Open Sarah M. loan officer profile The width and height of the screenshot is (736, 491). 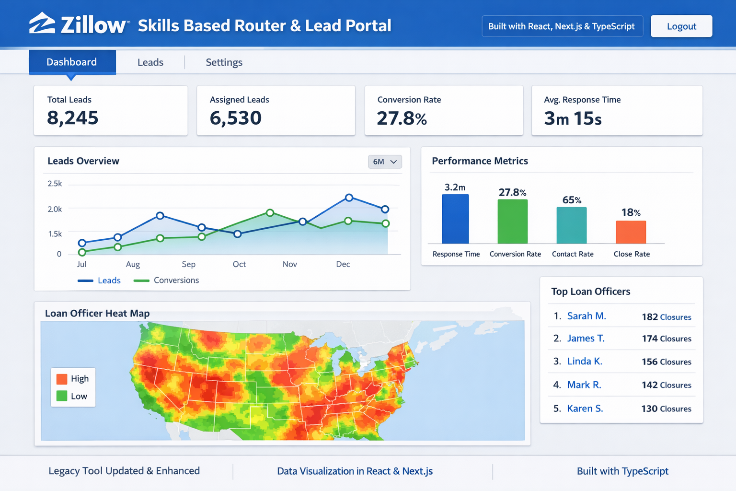click(x=586, y=316)
